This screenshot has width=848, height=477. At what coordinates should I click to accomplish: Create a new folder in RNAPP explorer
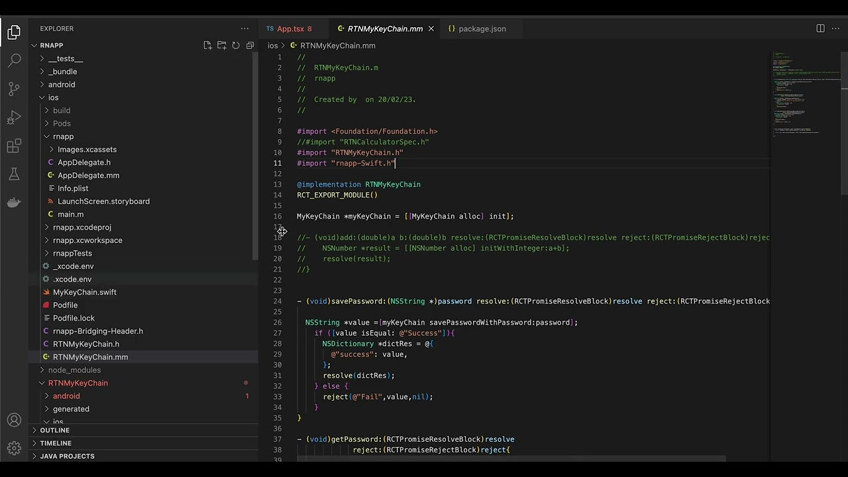pyautogui.click(x=222, y=45)
